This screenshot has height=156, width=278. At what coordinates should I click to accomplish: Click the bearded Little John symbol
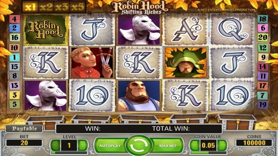(x=139, y=96)
